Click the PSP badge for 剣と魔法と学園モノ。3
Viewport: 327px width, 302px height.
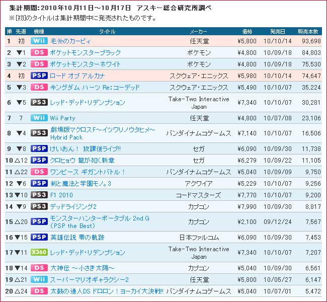[39, 183]
